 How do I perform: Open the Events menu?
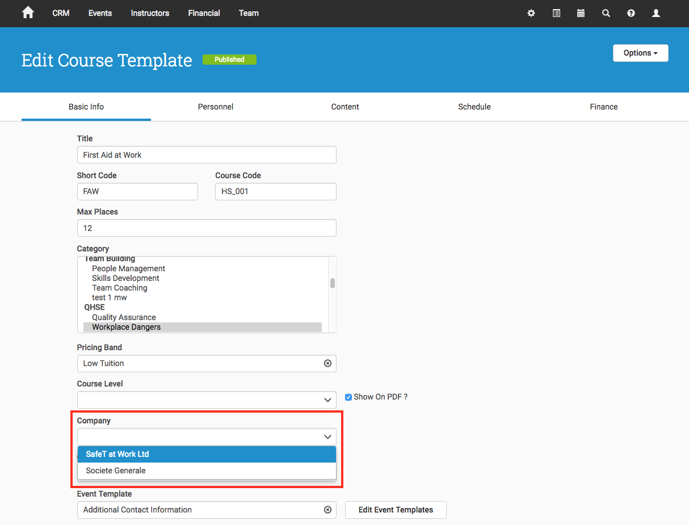(100, 13)
